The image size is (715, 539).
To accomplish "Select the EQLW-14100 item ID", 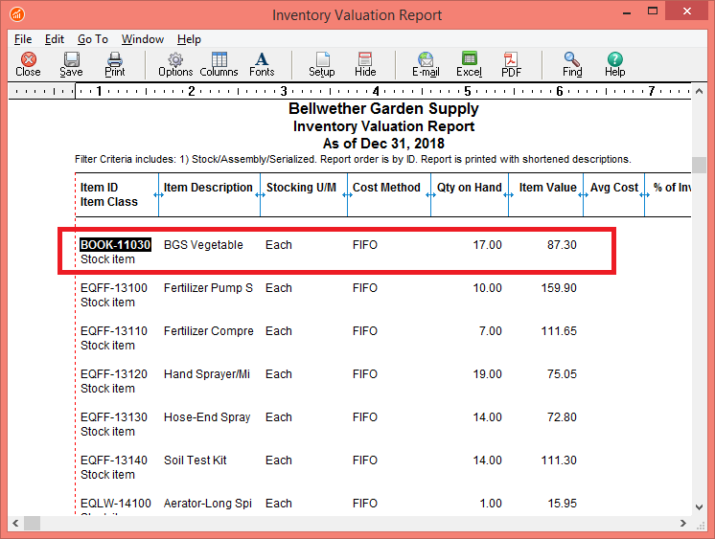I will (116, 503).
